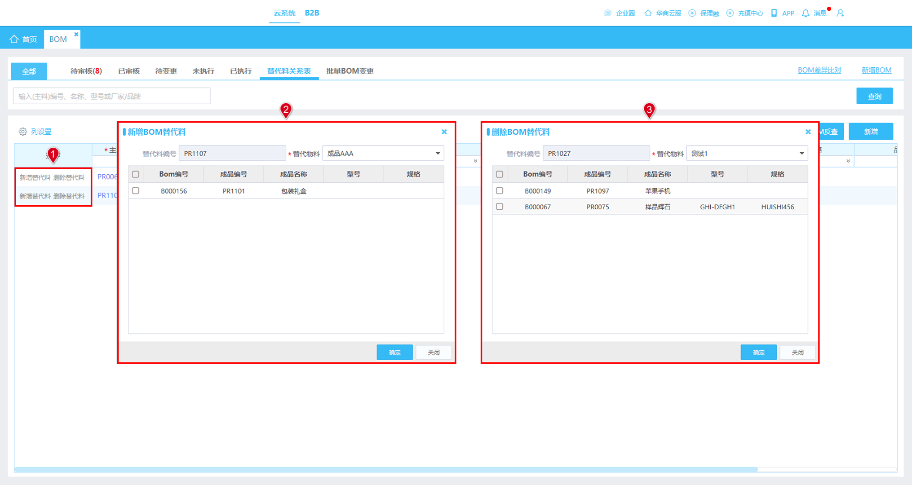Click the 新增 button
Screen dimensions: 912x485
(871, 132)
